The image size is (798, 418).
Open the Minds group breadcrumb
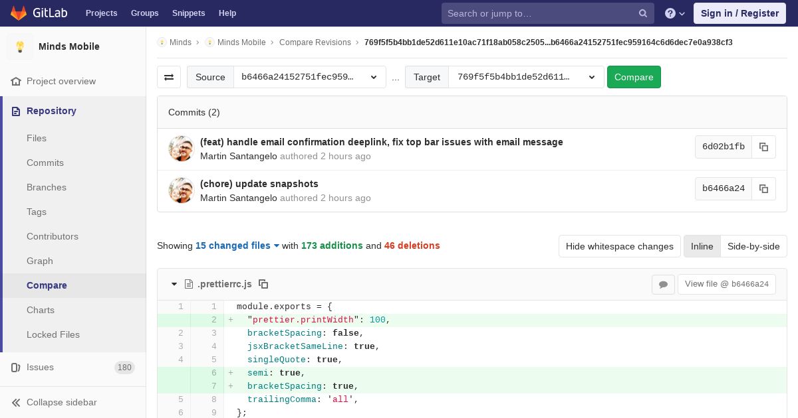tap(180, 42)
